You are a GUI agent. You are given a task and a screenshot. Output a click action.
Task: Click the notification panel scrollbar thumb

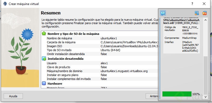pos(205,75)
